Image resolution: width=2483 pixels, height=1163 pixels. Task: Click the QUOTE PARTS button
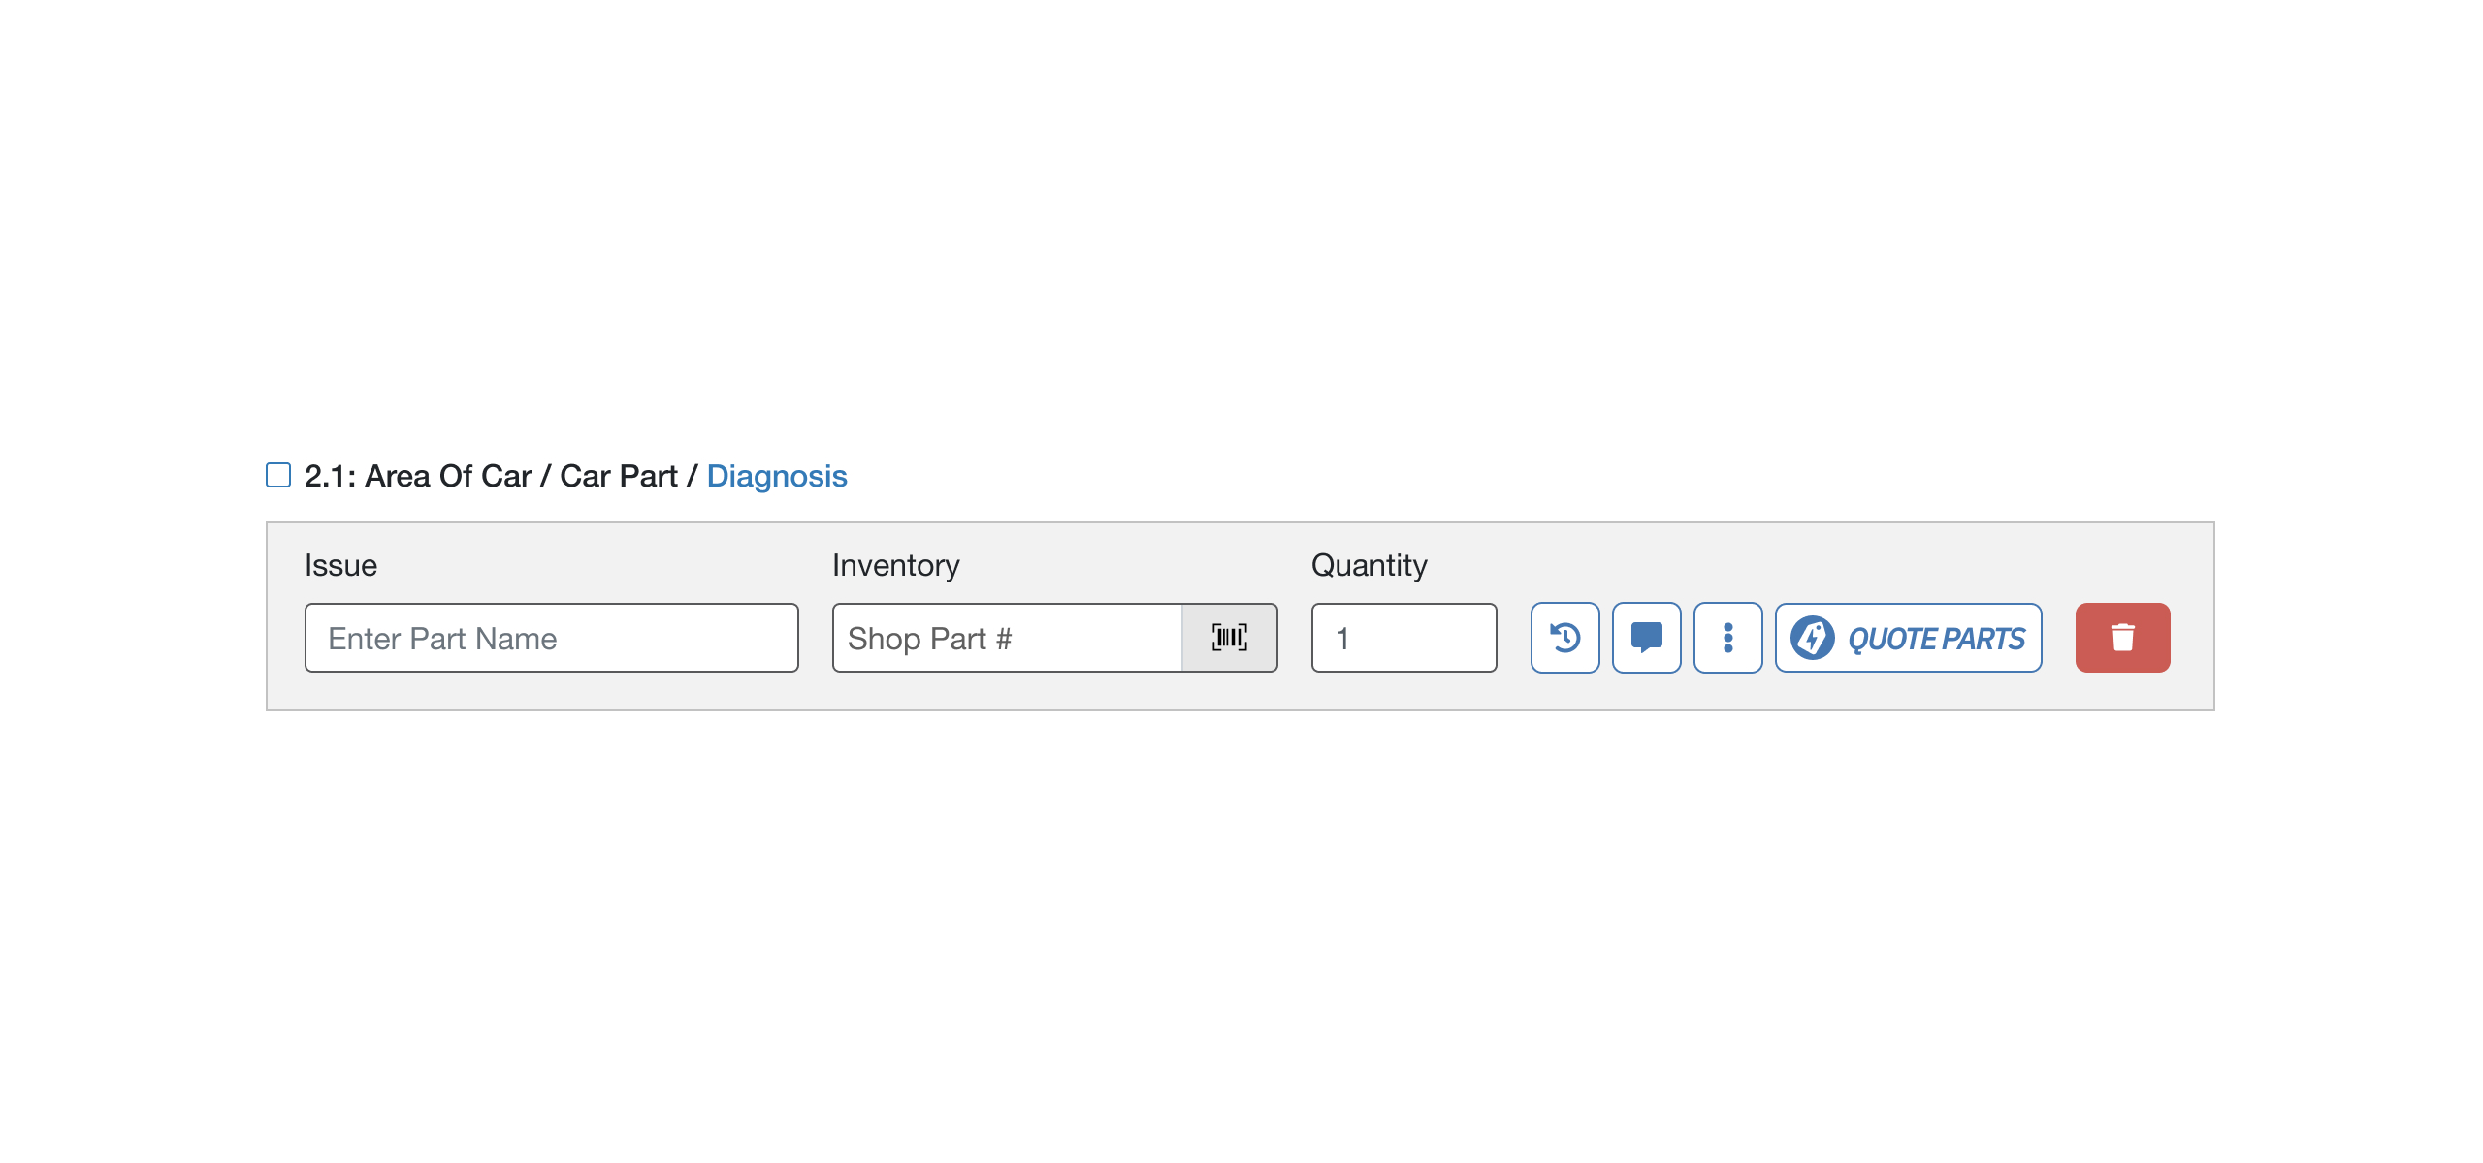1907,638
